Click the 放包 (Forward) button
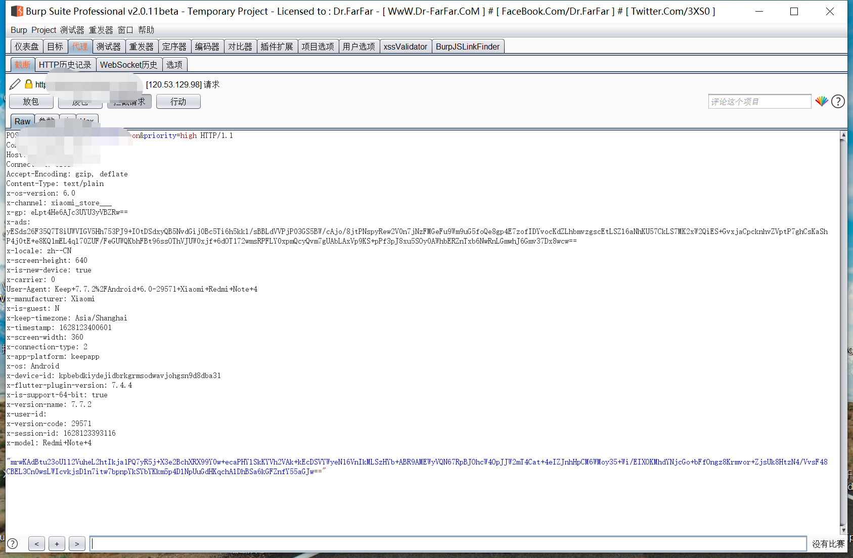 31,102
